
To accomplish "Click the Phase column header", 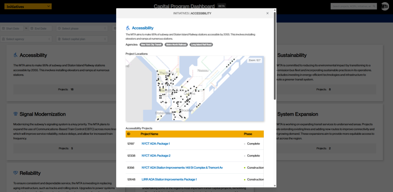I will pyautogui.click(x=248, y=134).
